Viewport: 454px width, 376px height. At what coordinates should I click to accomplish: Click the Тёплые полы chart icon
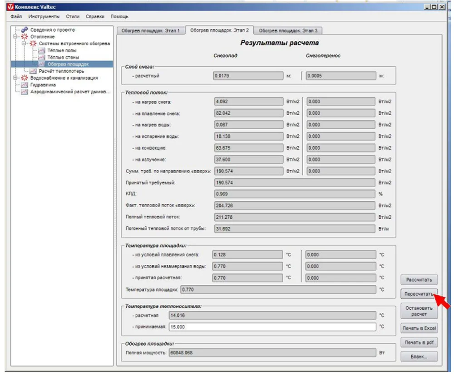click(x=41, y=50)
